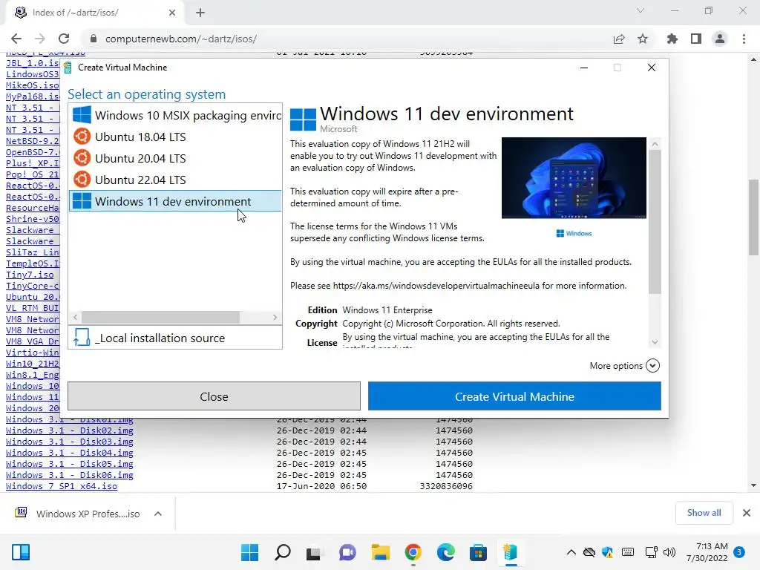
Task: Open Chrome profile avatar
Action: [720, 39]
